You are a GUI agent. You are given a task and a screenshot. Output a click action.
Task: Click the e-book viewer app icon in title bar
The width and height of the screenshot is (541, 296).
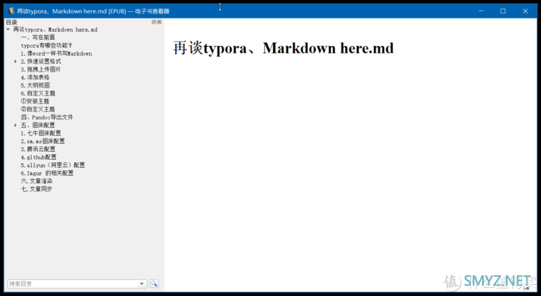coord(11,11)
